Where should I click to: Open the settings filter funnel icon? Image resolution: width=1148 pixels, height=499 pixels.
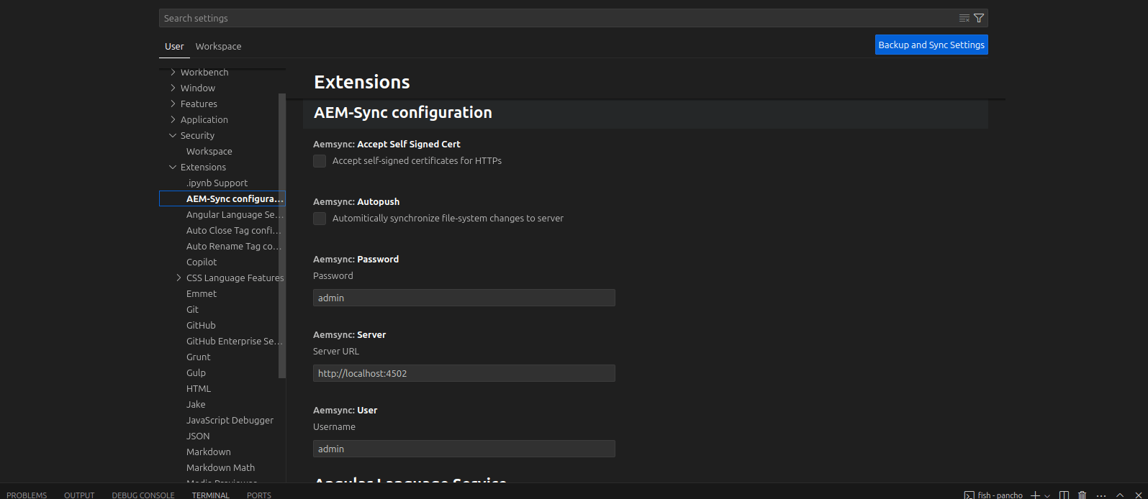pos(979,18)
